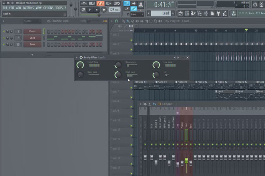This screenshot has height=176, width=265.
Task: Open the pattern selector arrow menu
Action: tap(149, 13)
